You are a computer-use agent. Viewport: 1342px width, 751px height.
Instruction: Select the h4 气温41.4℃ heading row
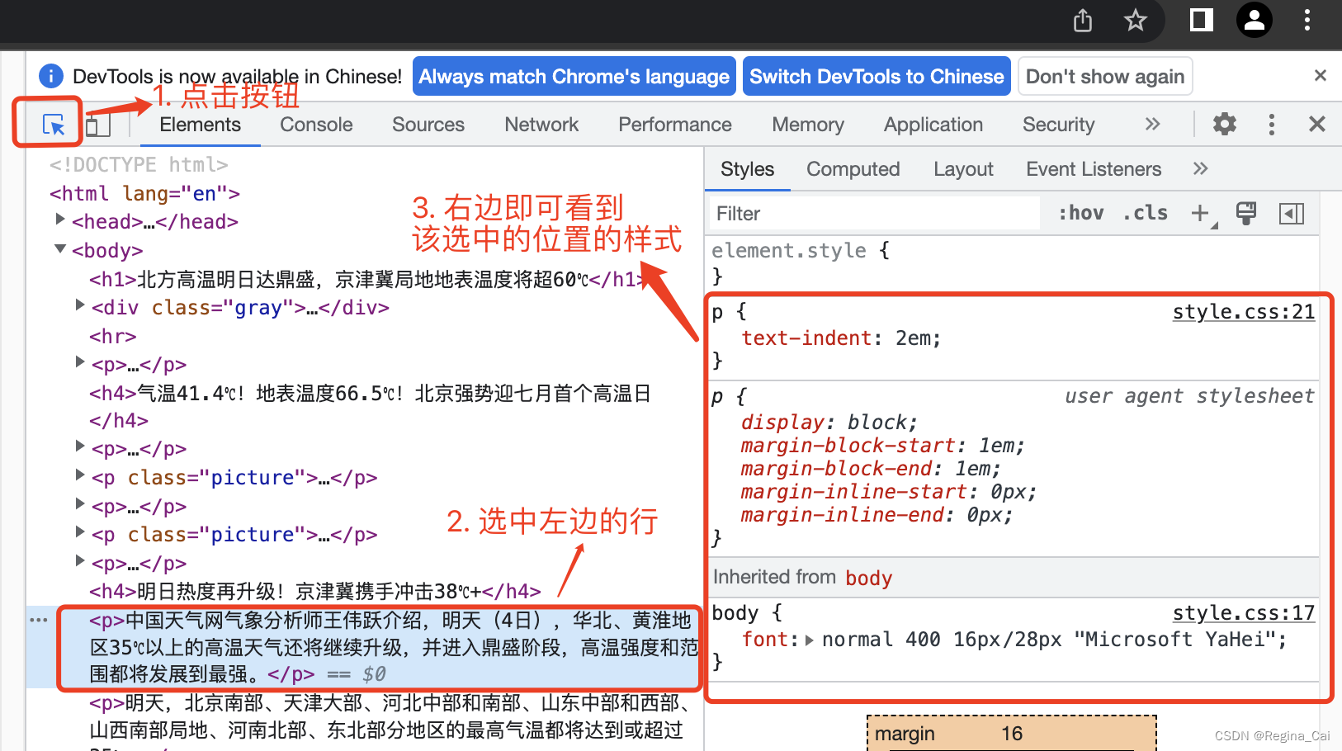(365, 407)
